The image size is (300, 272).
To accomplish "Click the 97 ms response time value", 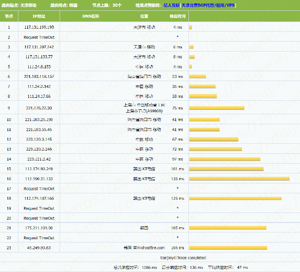I will pyautogui.click(x=178, y=159).
